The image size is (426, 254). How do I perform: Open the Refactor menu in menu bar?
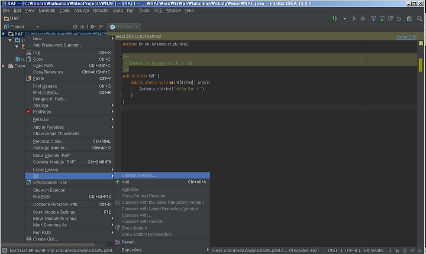(x=101, y=10)
